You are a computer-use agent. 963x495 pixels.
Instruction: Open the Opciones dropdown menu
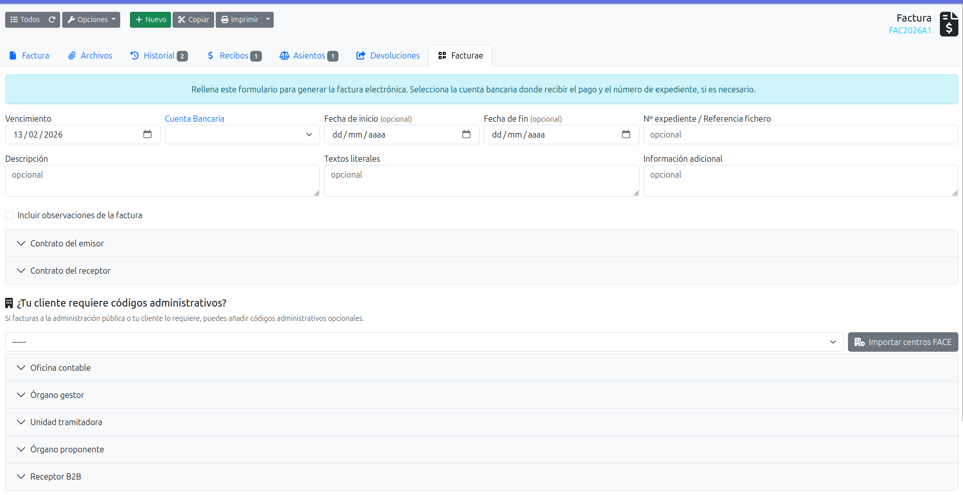coord(91,20)
